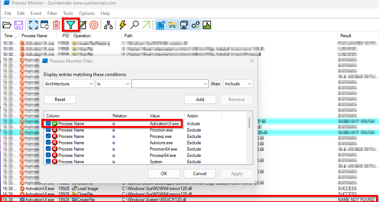Open a saved log with the folder icon
The image size is (379, 202).
coord(7,25)
